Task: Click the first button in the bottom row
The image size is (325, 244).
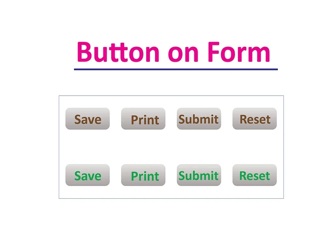Action: (88, 176)
